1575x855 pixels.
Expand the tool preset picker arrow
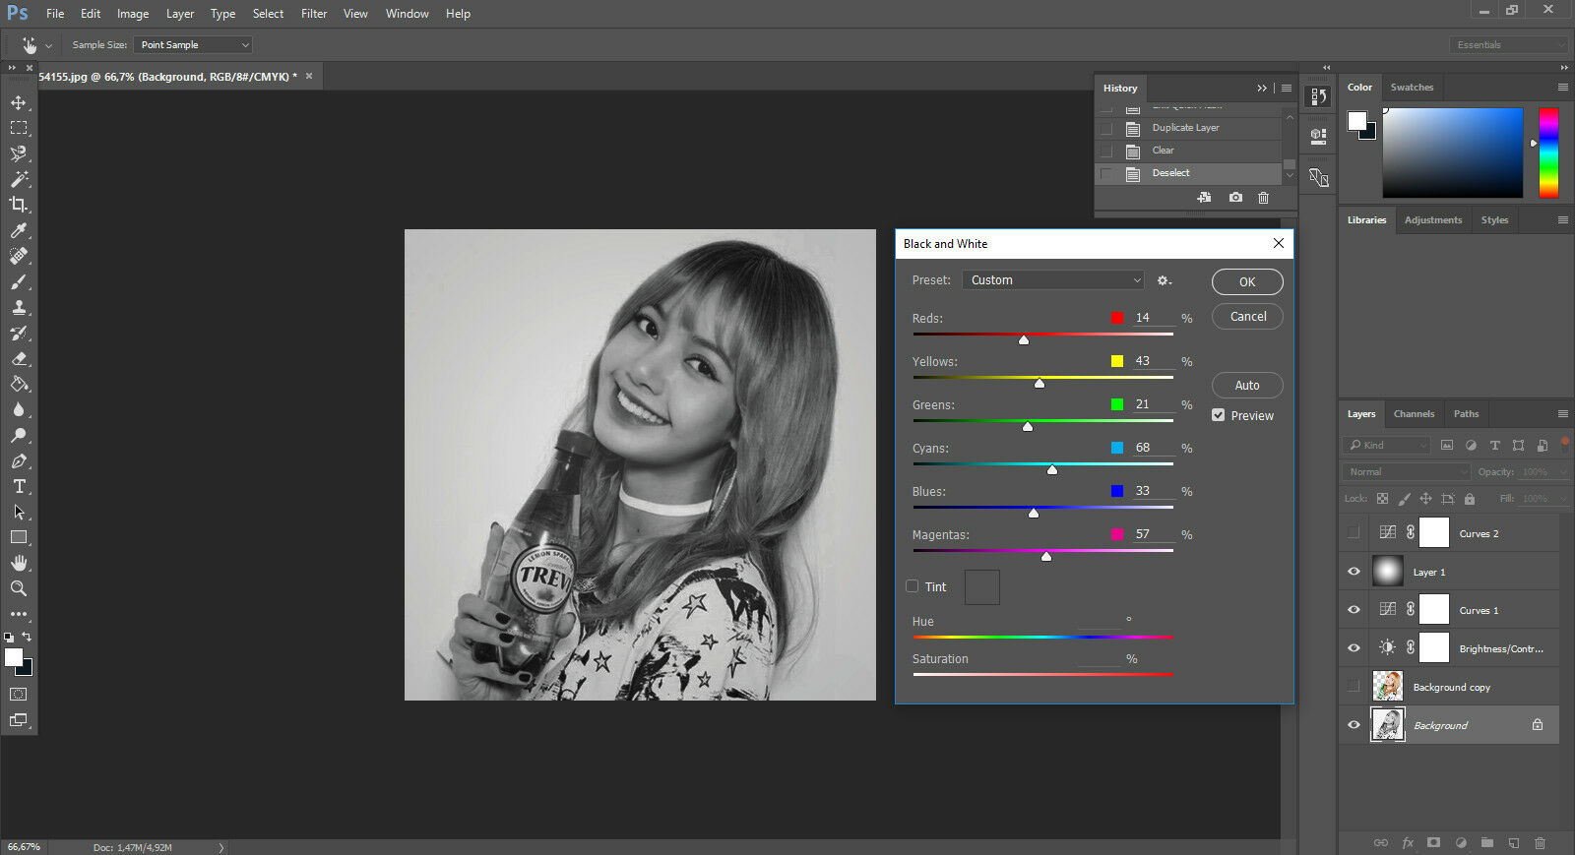[48, 46]
